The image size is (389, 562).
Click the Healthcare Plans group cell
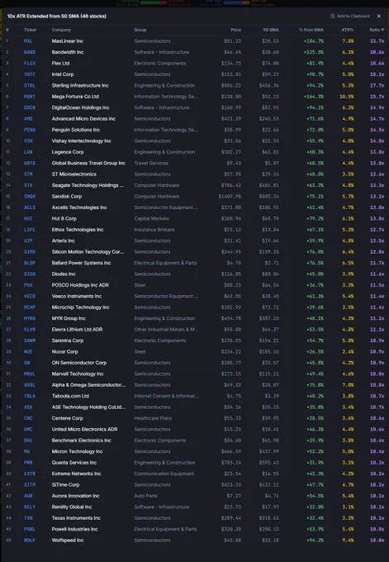(153, 419)
